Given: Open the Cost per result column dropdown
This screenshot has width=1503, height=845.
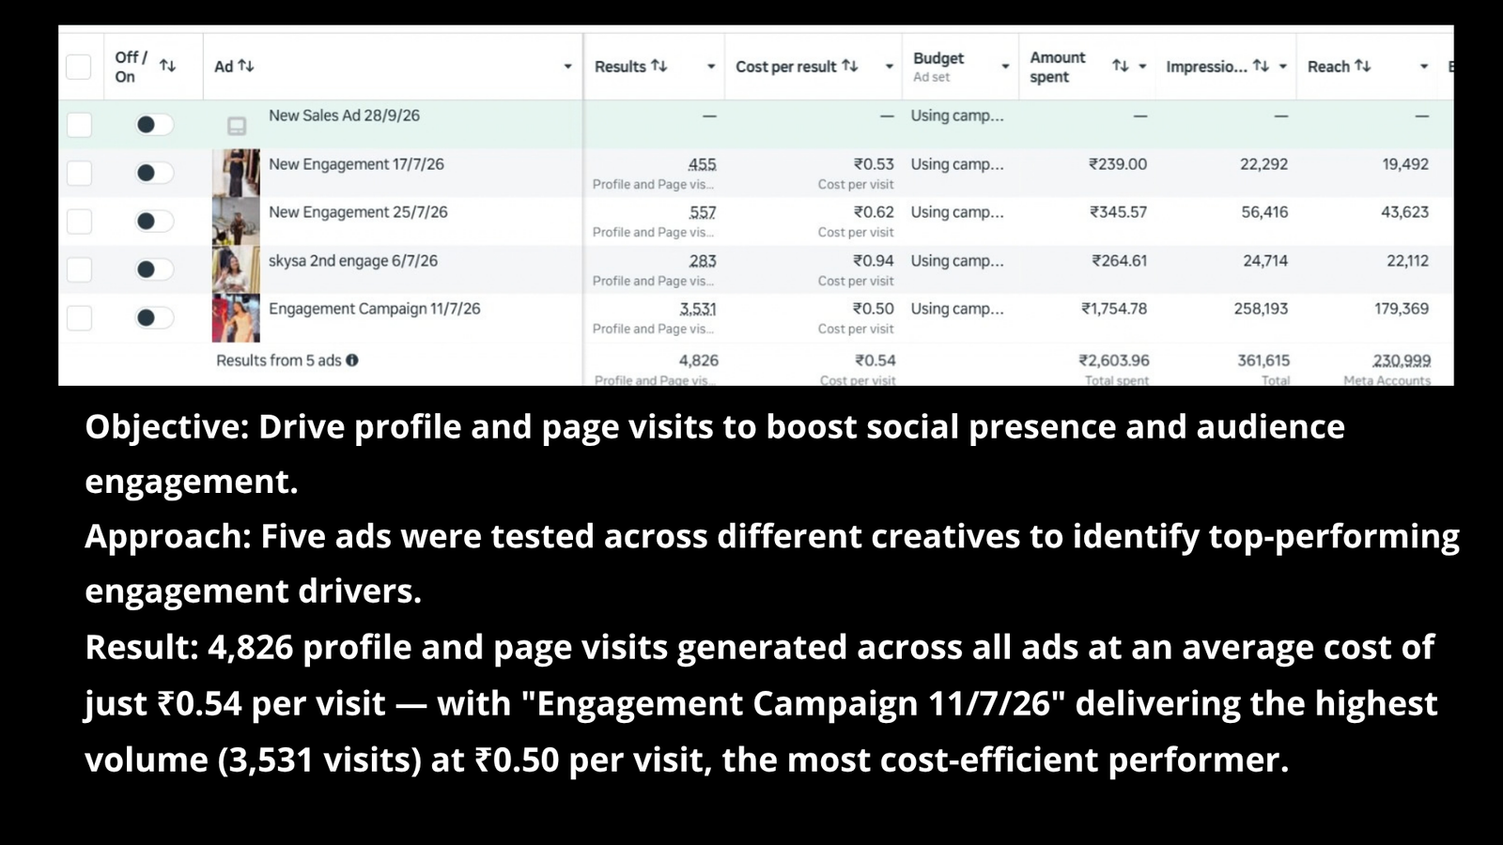Looking at the screenshot, I should click(889, 67).
